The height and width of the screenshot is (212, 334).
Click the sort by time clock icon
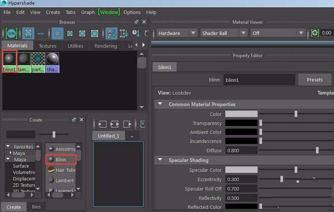[136, 33]
